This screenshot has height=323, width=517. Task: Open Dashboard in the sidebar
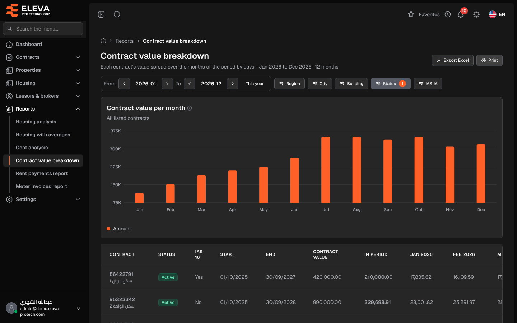(43, 44)
